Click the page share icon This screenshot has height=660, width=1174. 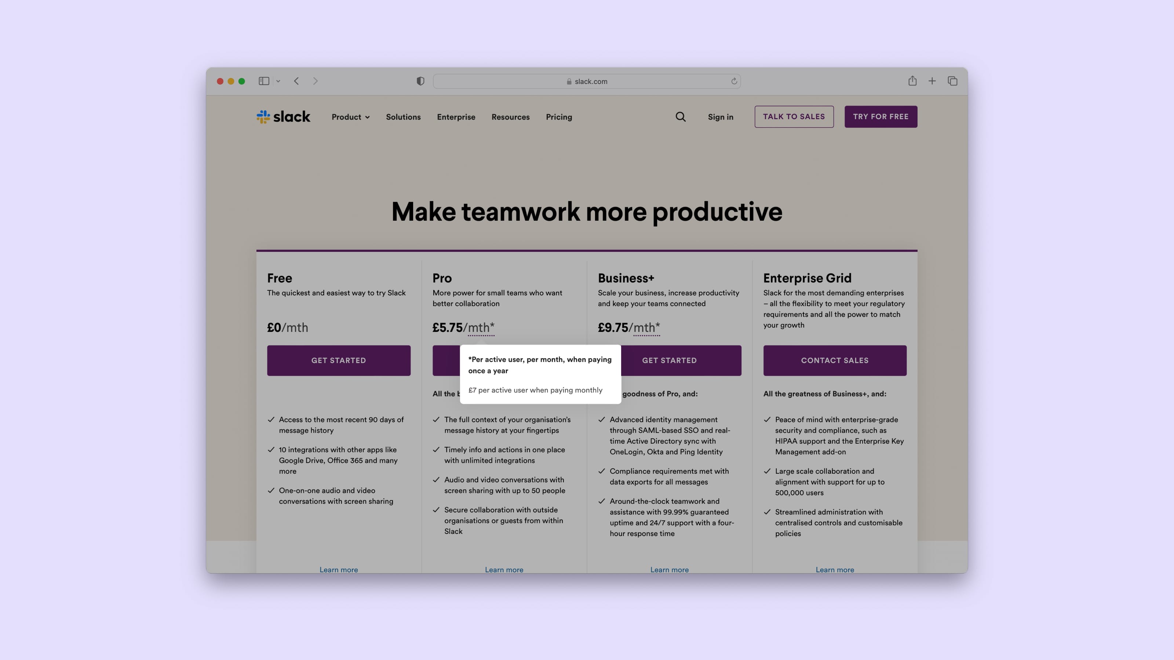(912, 81)
